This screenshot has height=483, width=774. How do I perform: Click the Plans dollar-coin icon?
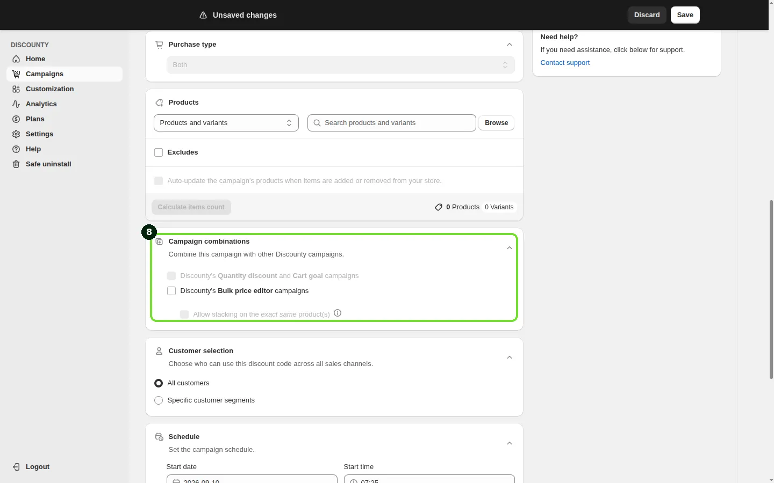[16, 119]
